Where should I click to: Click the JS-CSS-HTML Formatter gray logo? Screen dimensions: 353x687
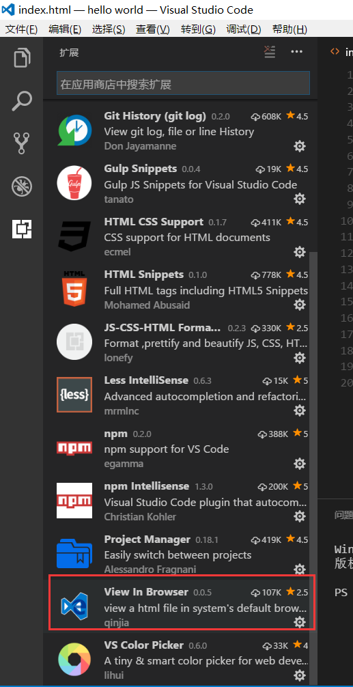[x=74, y=341]
